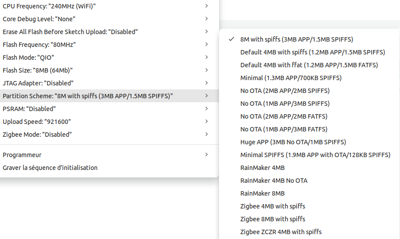400x239 pixels.
Task: Choose Minimal SPIFFS with OTA option
Action: pos(315,155)
